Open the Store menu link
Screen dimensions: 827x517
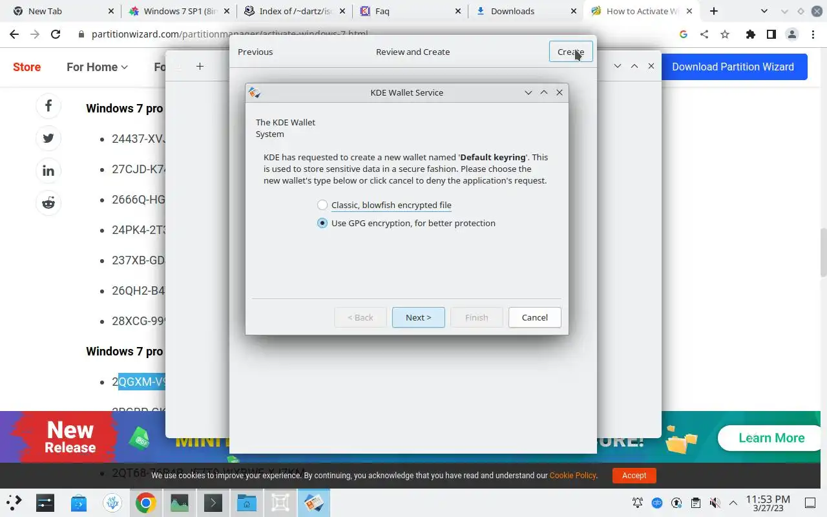pos(26,67)
